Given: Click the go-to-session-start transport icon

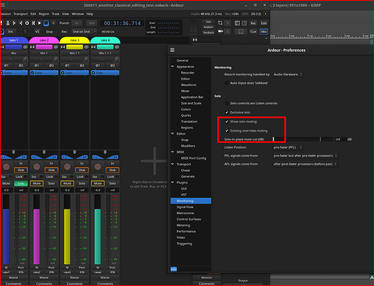Looking at the screenshot, I should [14, 23].
